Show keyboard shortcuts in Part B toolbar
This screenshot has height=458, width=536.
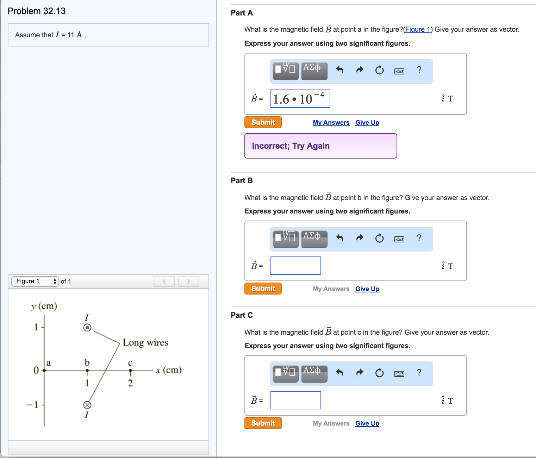399,239
